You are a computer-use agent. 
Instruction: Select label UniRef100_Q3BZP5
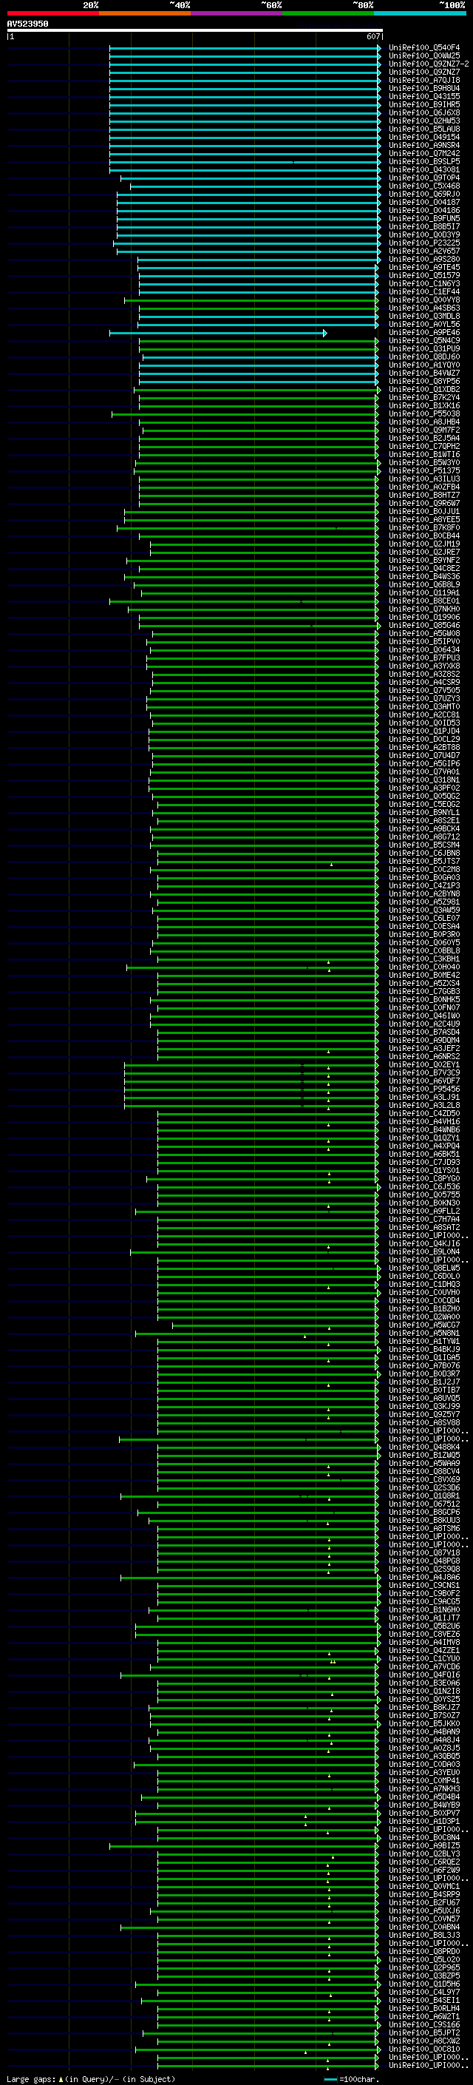pyautogui.click(x=424, y=1976)
